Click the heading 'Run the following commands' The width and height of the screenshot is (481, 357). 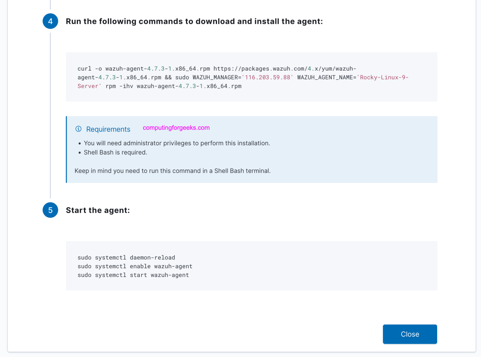[194, 21]
